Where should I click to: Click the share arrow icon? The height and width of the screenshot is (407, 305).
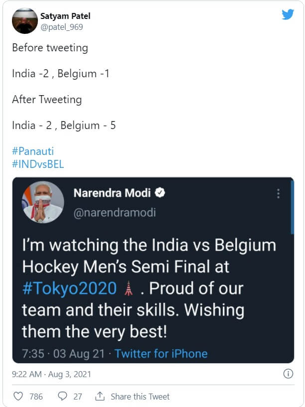[x=100, y=397]
